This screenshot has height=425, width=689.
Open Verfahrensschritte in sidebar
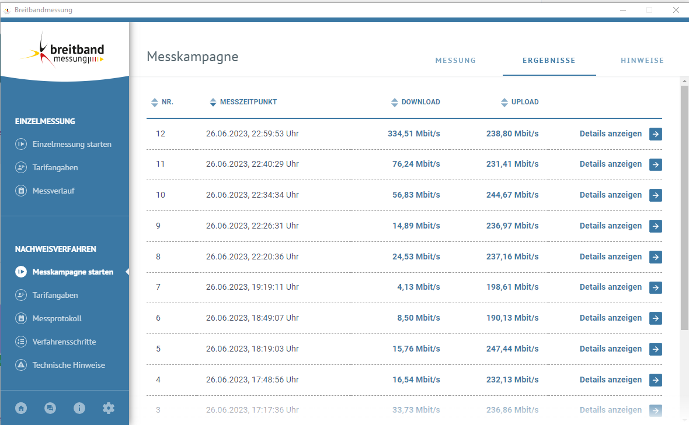click(x=64, y=341)
